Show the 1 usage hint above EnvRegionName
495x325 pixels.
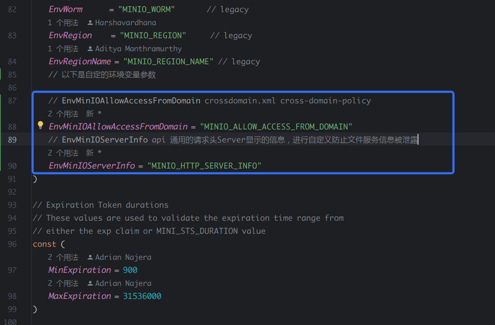coord(63,49)
